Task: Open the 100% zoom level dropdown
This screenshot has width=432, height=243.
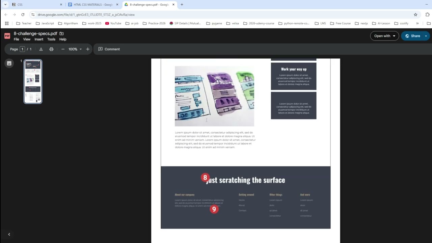Action: tap(75, 49)
